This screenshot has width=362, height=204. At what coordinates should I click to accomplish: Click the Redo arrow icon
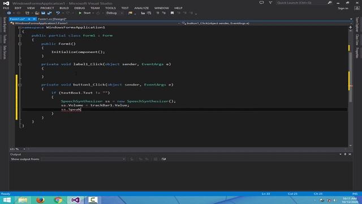(68, 13)
